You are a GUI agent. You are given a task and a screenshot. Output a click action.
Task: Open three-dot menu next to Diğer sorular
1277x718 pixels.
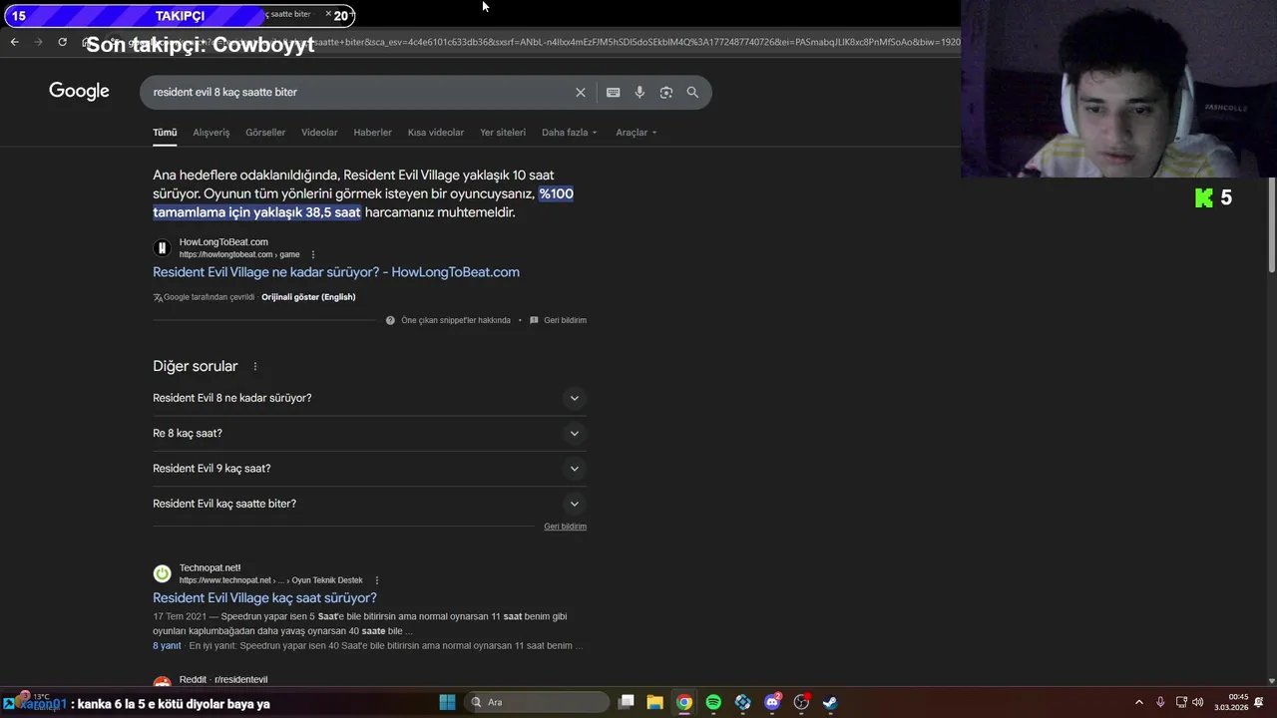click(254, 366)
